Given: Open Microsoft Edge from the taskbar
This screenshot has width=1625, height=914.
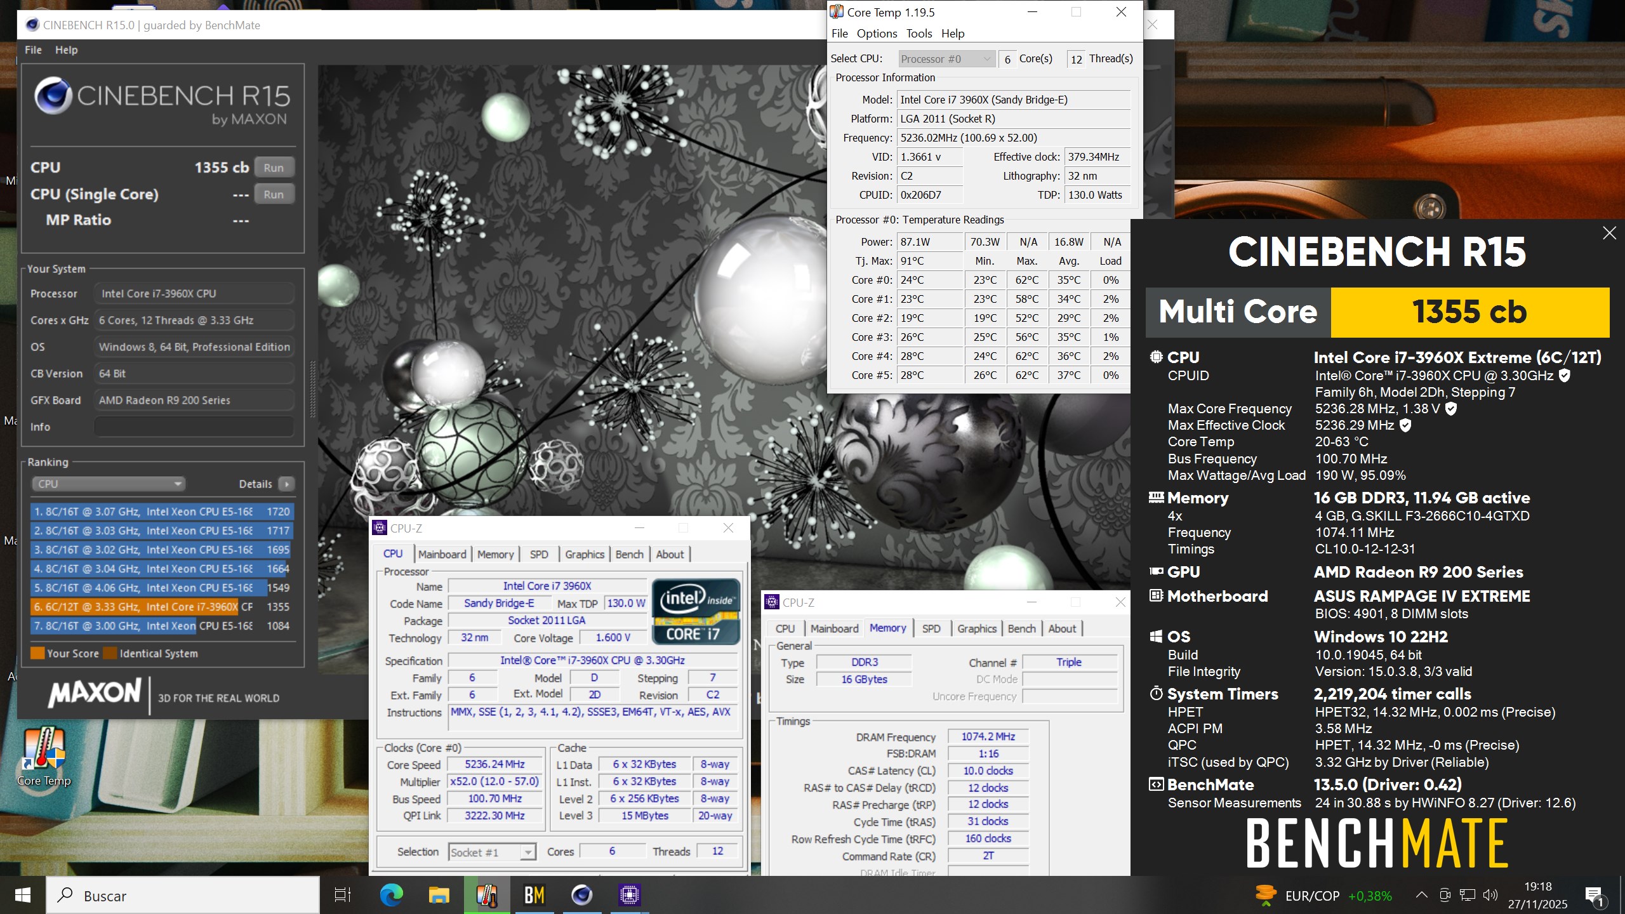Looking at the screenshot, I should point(391,896).
